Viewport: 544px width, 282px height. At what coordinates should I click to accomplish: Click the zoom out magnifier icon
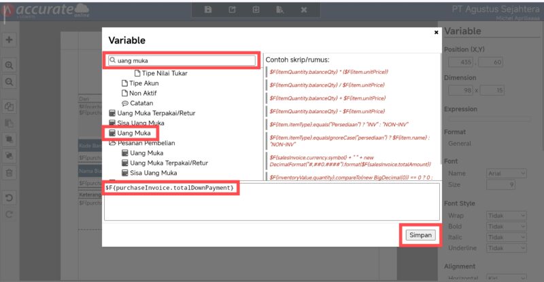point(10,81)
